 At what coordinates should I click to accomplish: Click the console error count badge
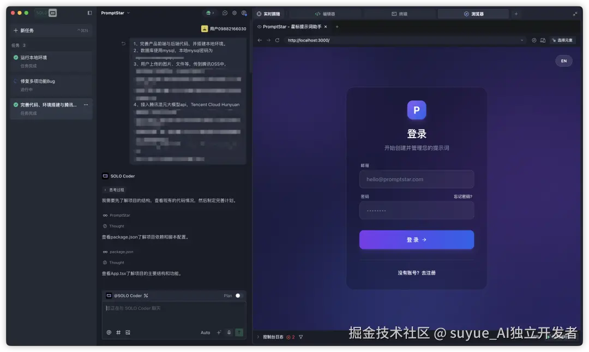pos(291,337)
